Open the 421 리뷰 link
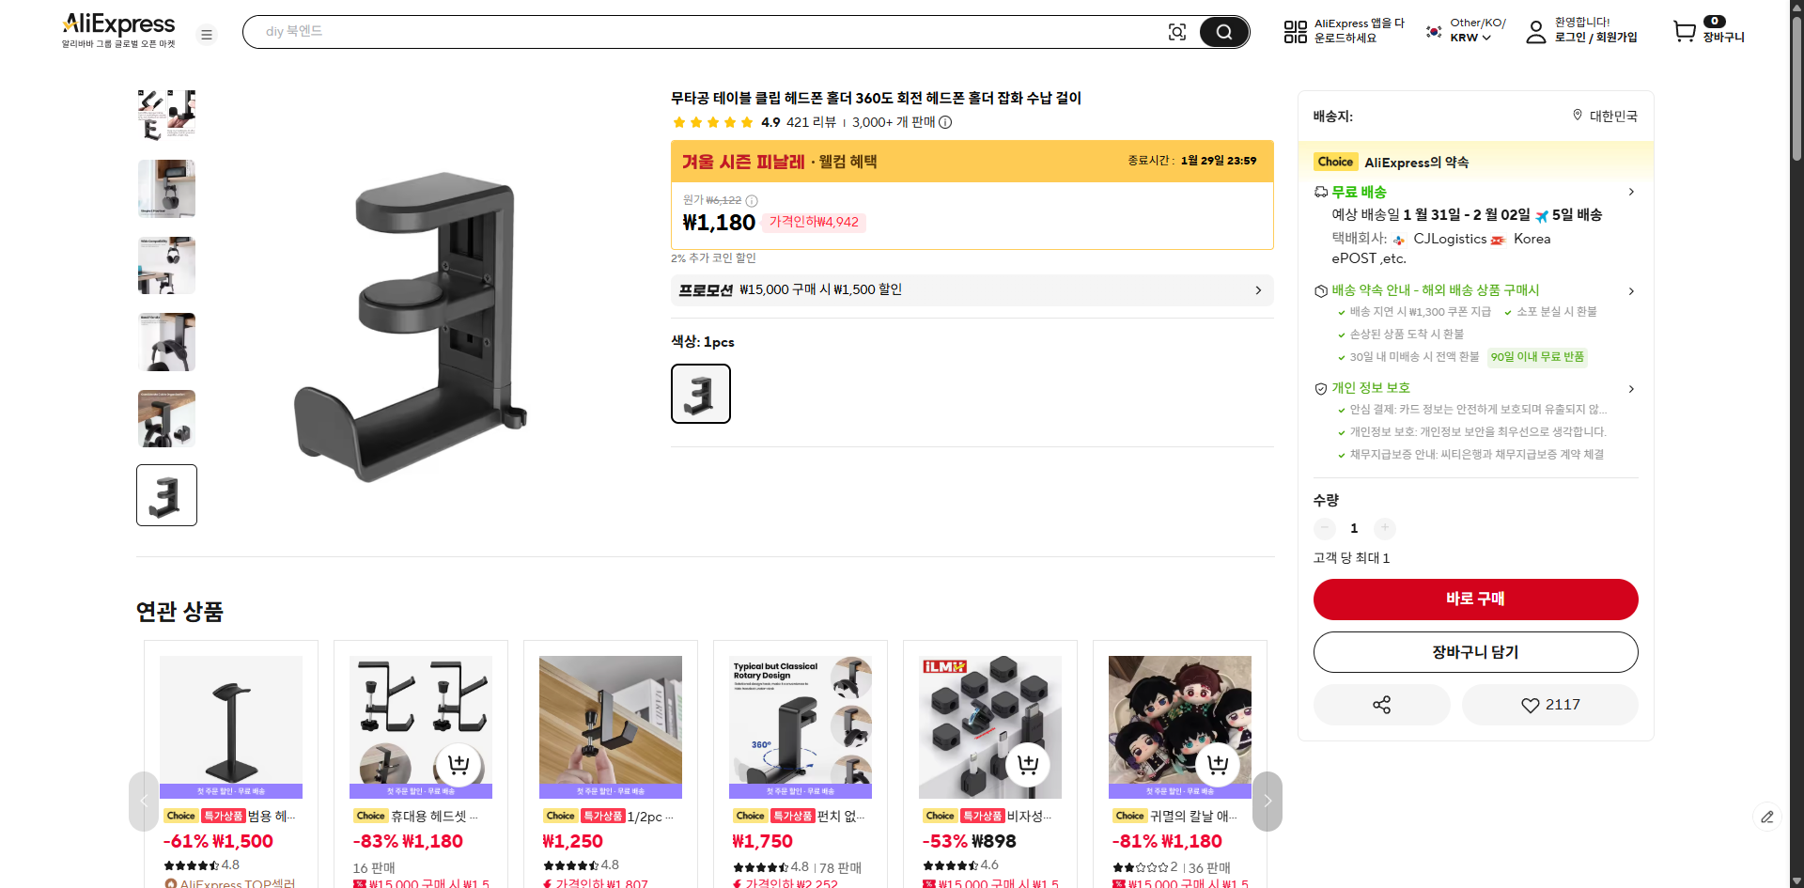Viewport: 1804px width, 888px height. click(814, 122)
